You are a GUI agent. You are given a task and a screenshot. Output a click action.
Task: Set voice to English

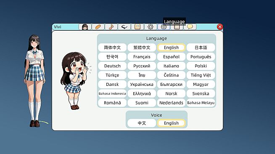coord(171,123)
